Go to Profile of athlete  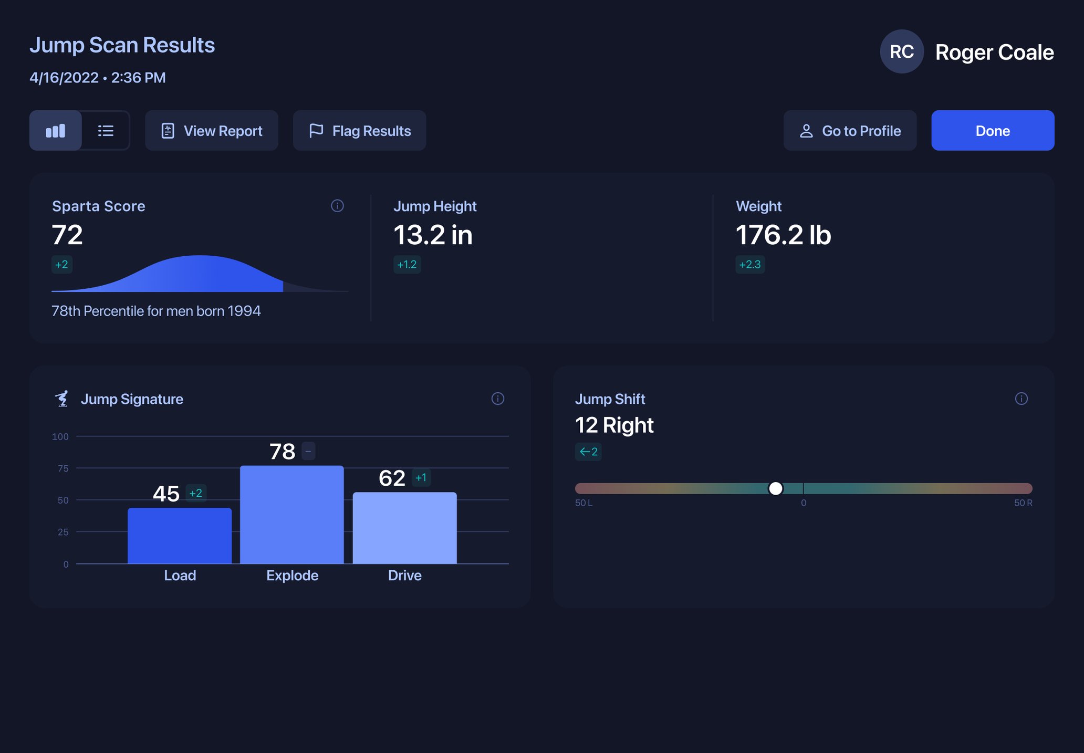point(850,131)
